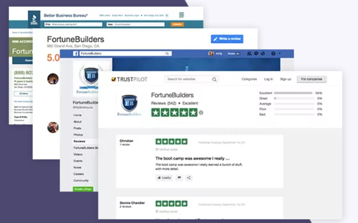Select Community in Facebook page sidebar
The height and width of the screenshot is (223, 358).
click(x=81, y=180)
